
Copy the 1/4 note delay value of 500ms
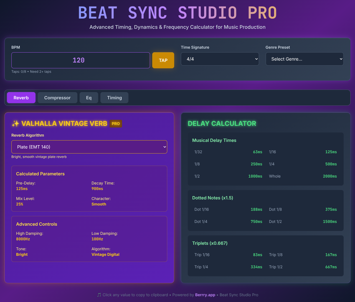[331, 164]
